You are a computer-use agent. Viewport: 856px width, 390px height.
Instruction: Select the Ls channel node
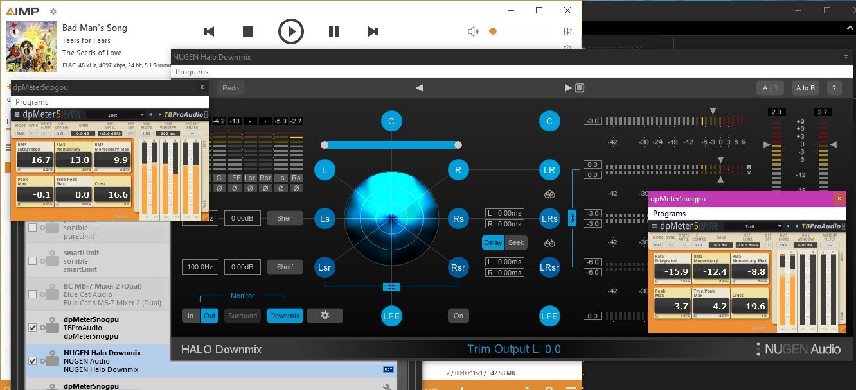coord(325,219)
